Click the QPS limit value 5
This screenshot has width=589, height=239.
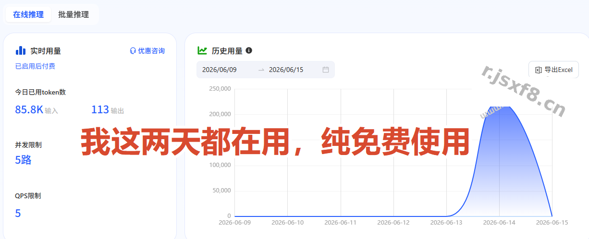pos(18,213)
